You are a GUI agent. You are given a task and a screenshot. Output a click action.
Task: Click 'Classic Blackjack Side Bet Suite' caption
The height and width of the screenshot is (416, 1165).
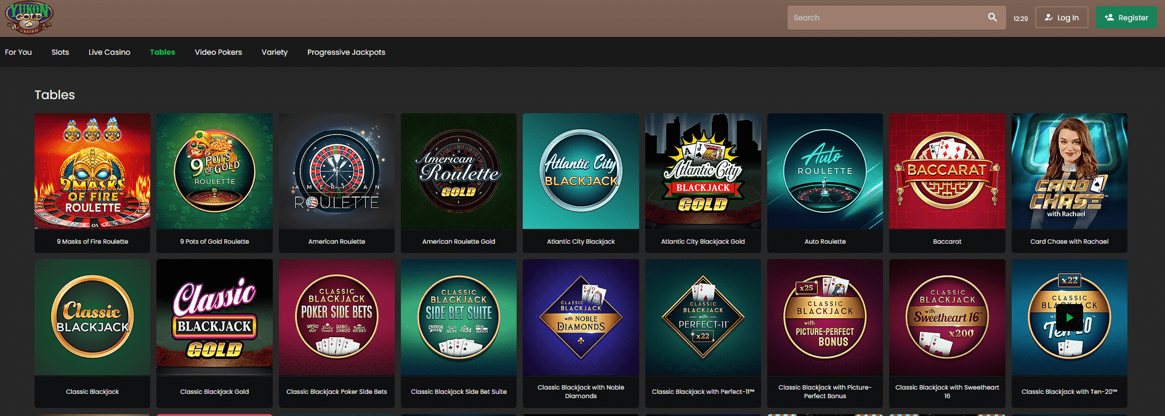[x=459, y=392]
